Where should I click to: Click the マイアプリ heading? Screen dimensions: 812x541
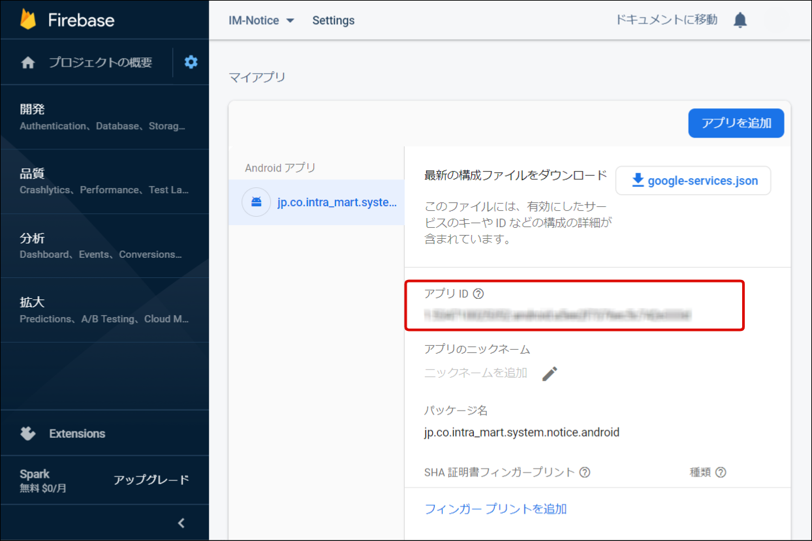click(257, 78)
